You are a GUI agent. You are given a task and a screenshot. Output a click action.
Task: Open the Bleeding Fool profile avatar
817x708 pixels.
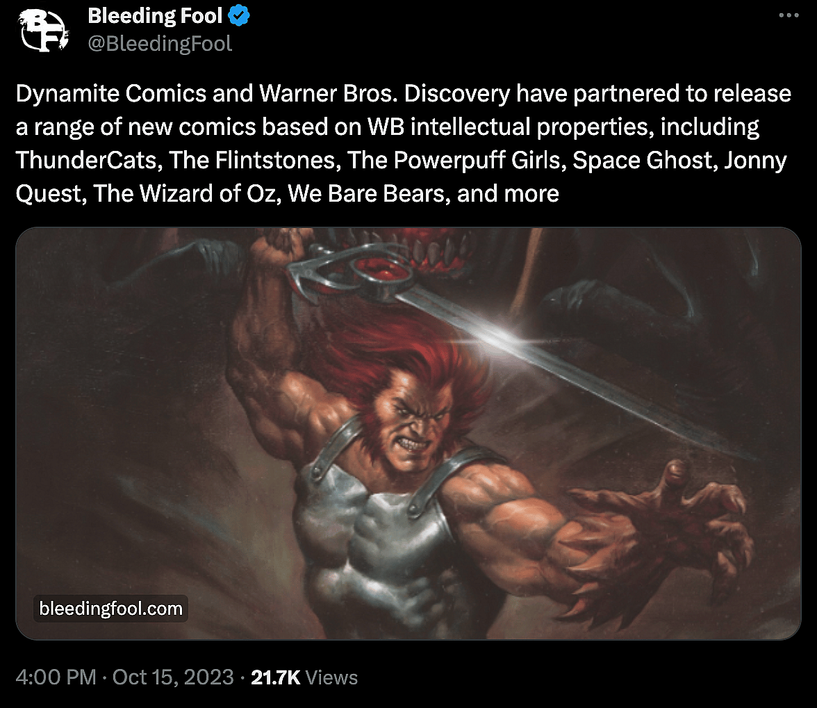44,31
